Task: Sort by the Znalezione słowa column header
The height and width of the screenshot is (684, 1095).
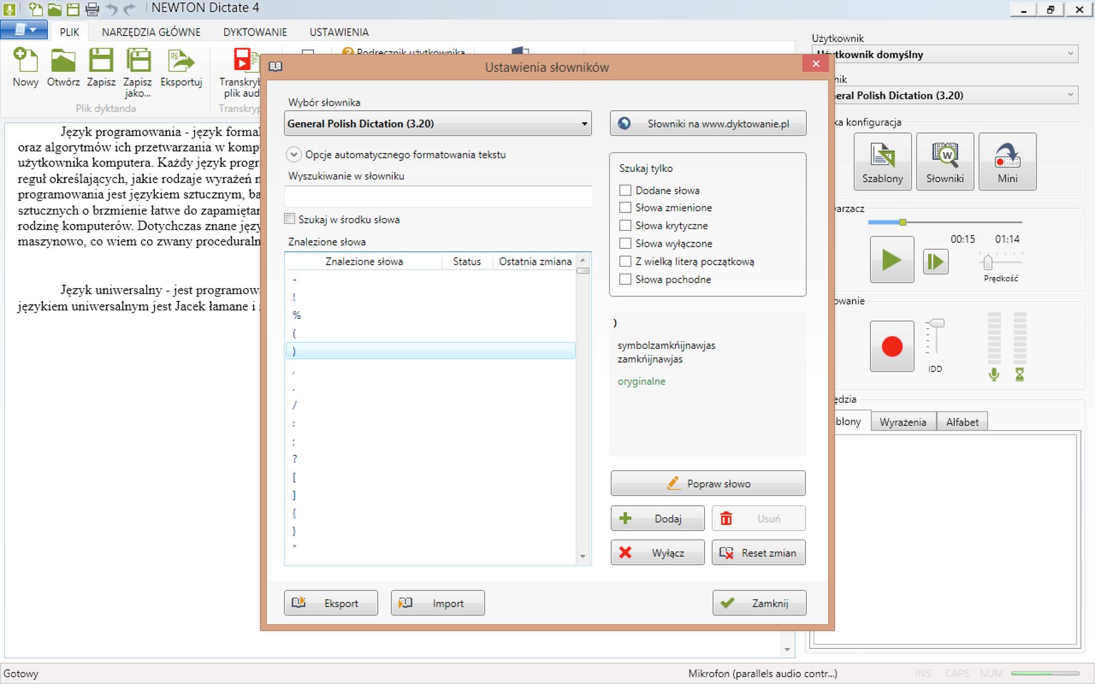Action: (364, 262)
